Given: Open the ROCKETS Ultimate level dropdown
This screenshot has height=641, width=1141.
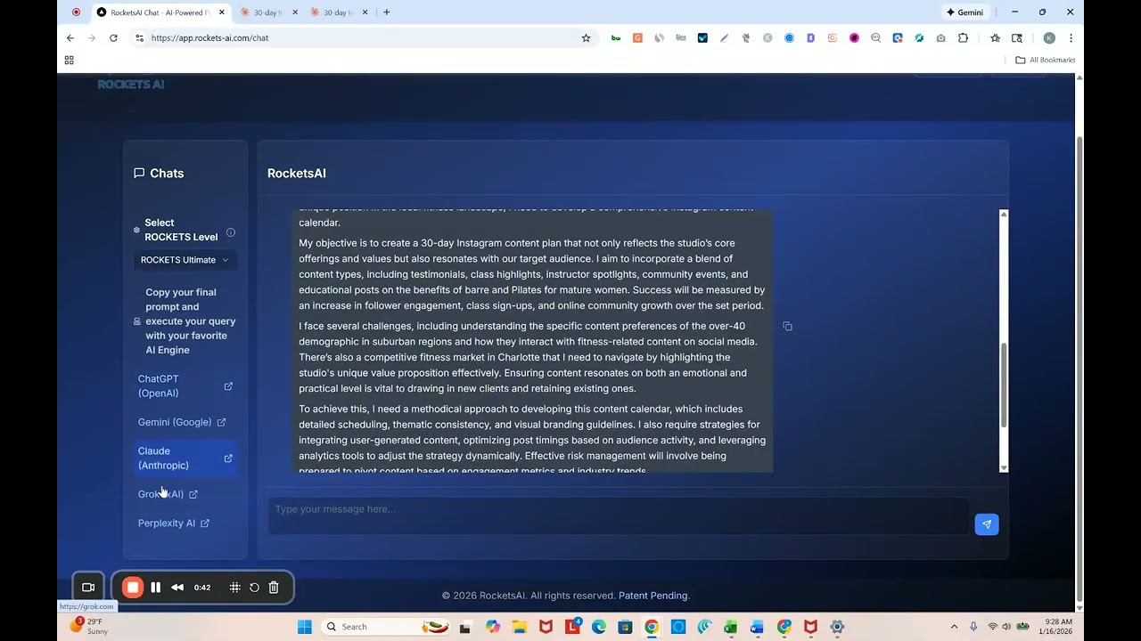Looking at the screenshot, I should pos(185,260).
